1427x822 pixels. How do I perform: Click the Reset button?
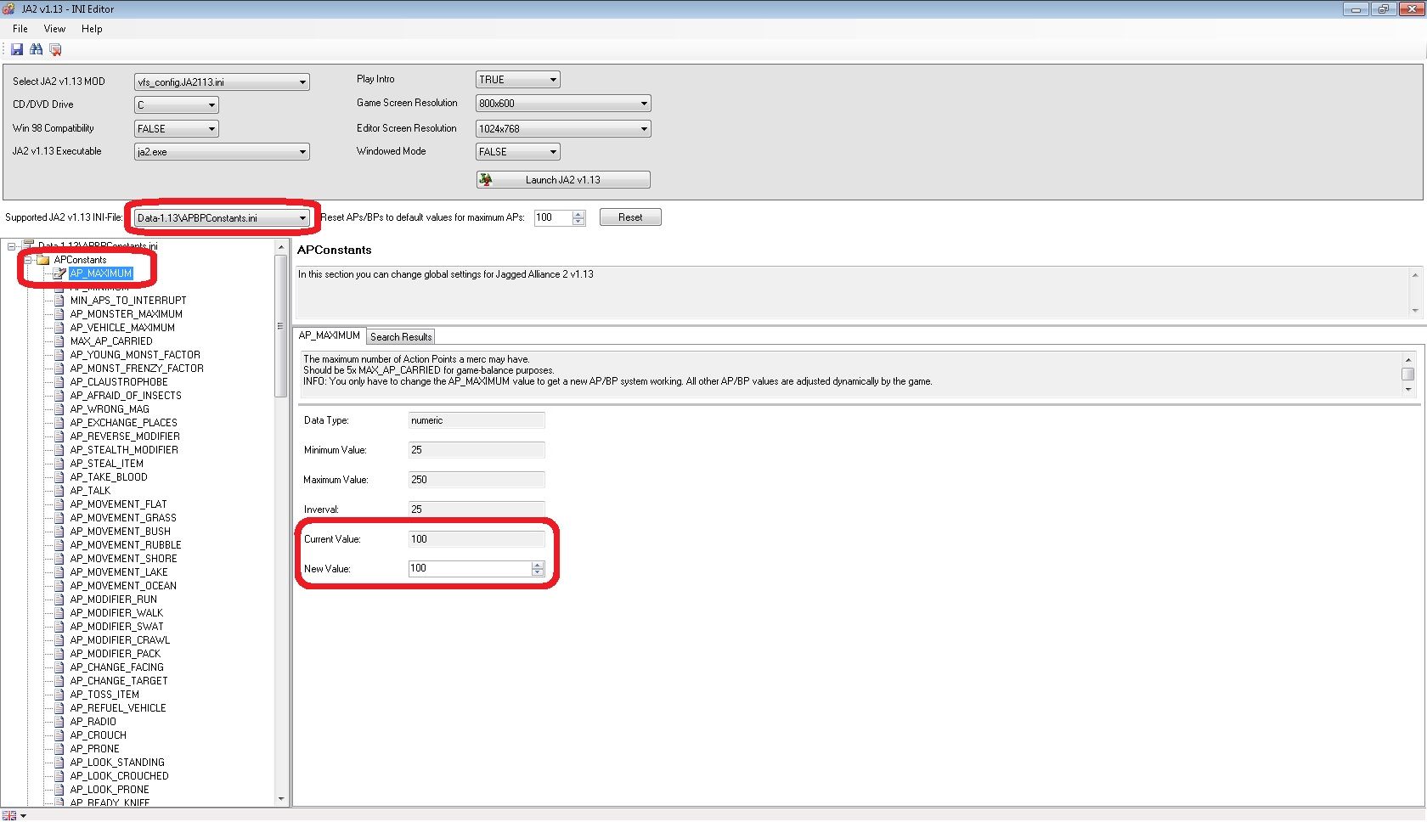(629, 217)
